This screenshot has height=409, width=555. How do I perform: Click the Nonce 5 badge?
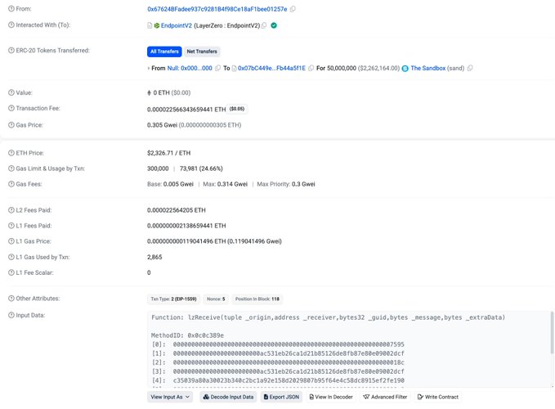[216, 299]
